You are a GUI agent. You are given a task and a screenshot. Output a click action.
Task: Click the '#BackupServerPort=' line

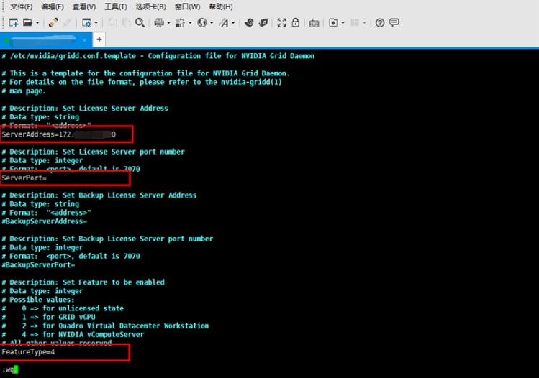[38, 264]
